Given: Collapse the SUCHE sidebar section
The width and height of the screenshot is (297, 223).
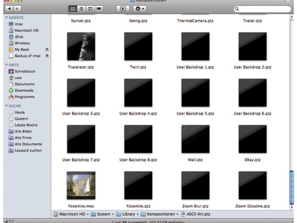Looking at the screenshot, I should pos(7,106).
